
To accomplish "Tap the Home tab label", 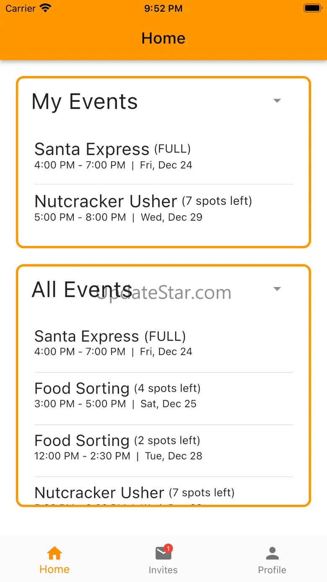I will tap(54, 569).
